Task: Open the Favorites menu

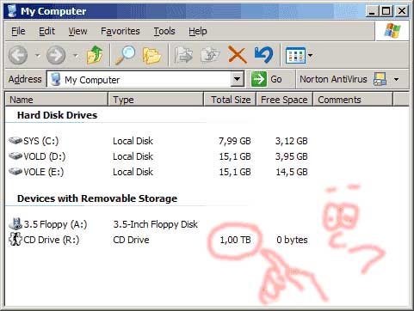Action: click(x=120, y=31)
